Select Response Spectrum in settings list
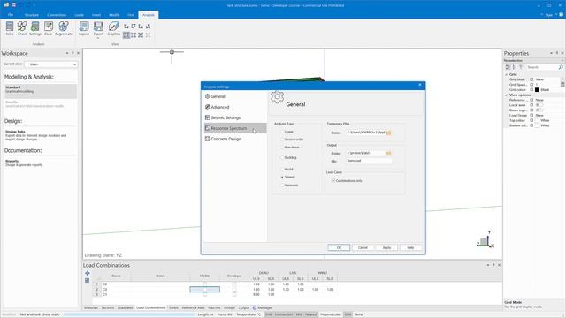Viewport: 566px width, 318px height. (x=235, y=128)
